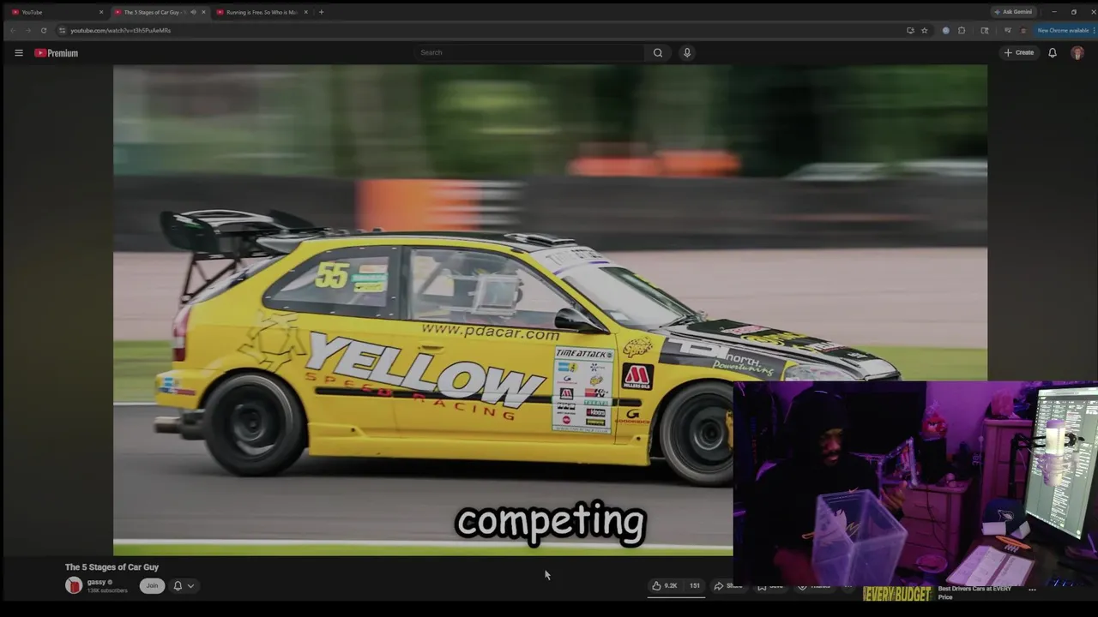Start voice search with the microphone
Image resolution: width=1098 pixels, height=617 pixels.
(x=687, y=52)
